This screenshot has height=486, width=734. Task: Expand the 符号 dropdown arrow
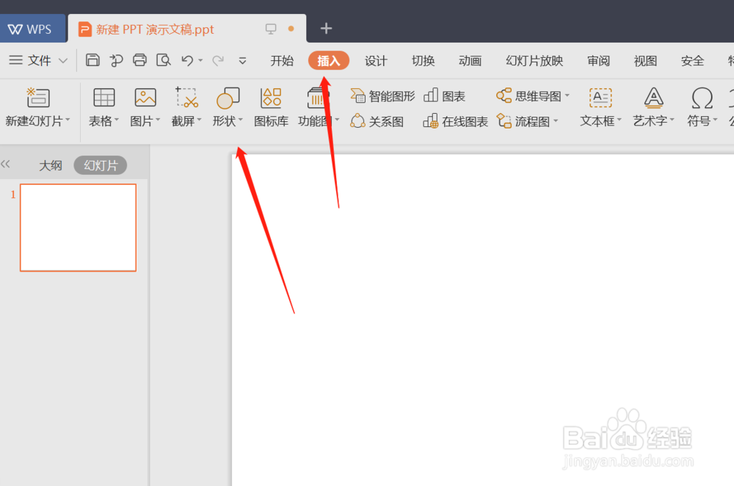[x=715, y=120]
